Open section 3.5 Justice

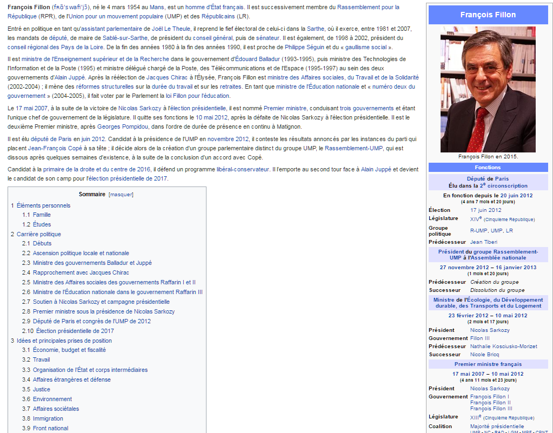(x=41, y=389)
